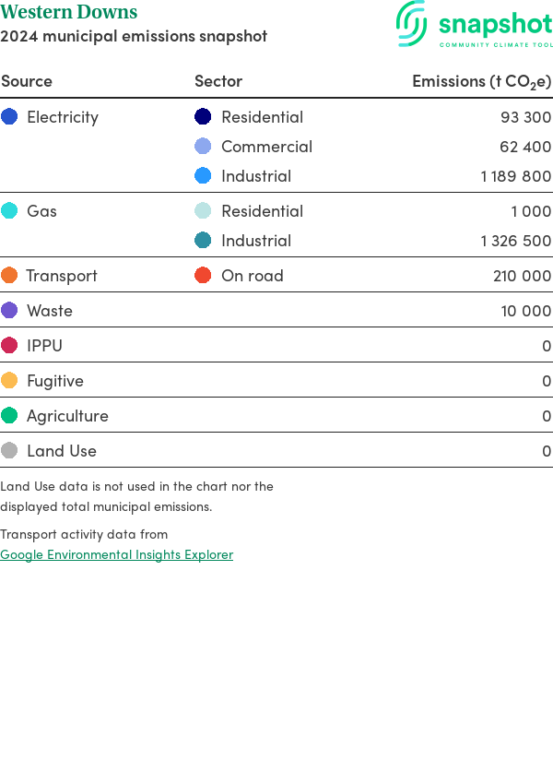Click the crimson IPPU source dot
The image size is (553, 784).
pyautogui.click(x=9, y=346)
